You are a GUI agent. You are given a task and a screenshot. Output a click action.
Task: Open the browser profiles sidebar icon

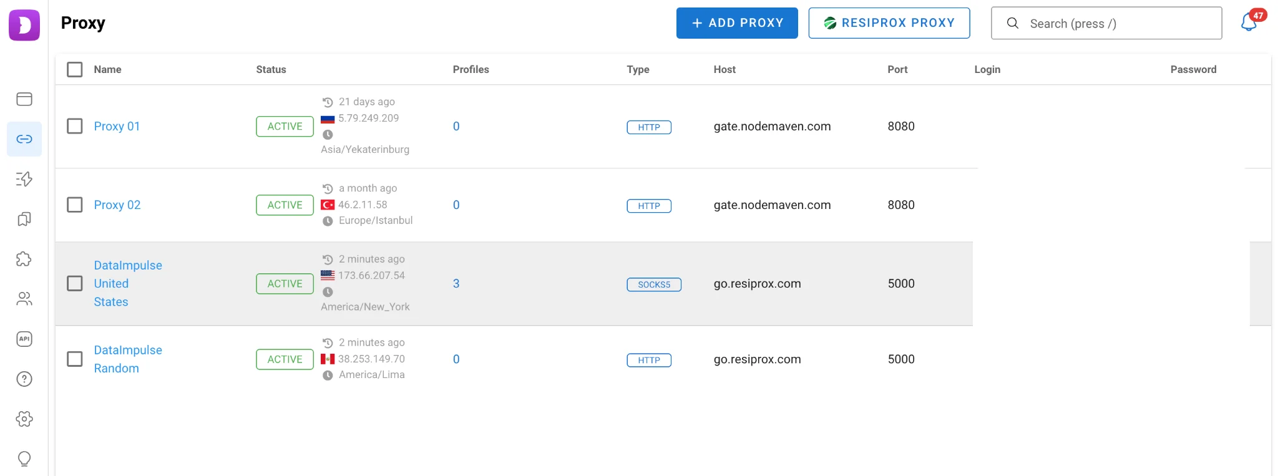point(24,99)
